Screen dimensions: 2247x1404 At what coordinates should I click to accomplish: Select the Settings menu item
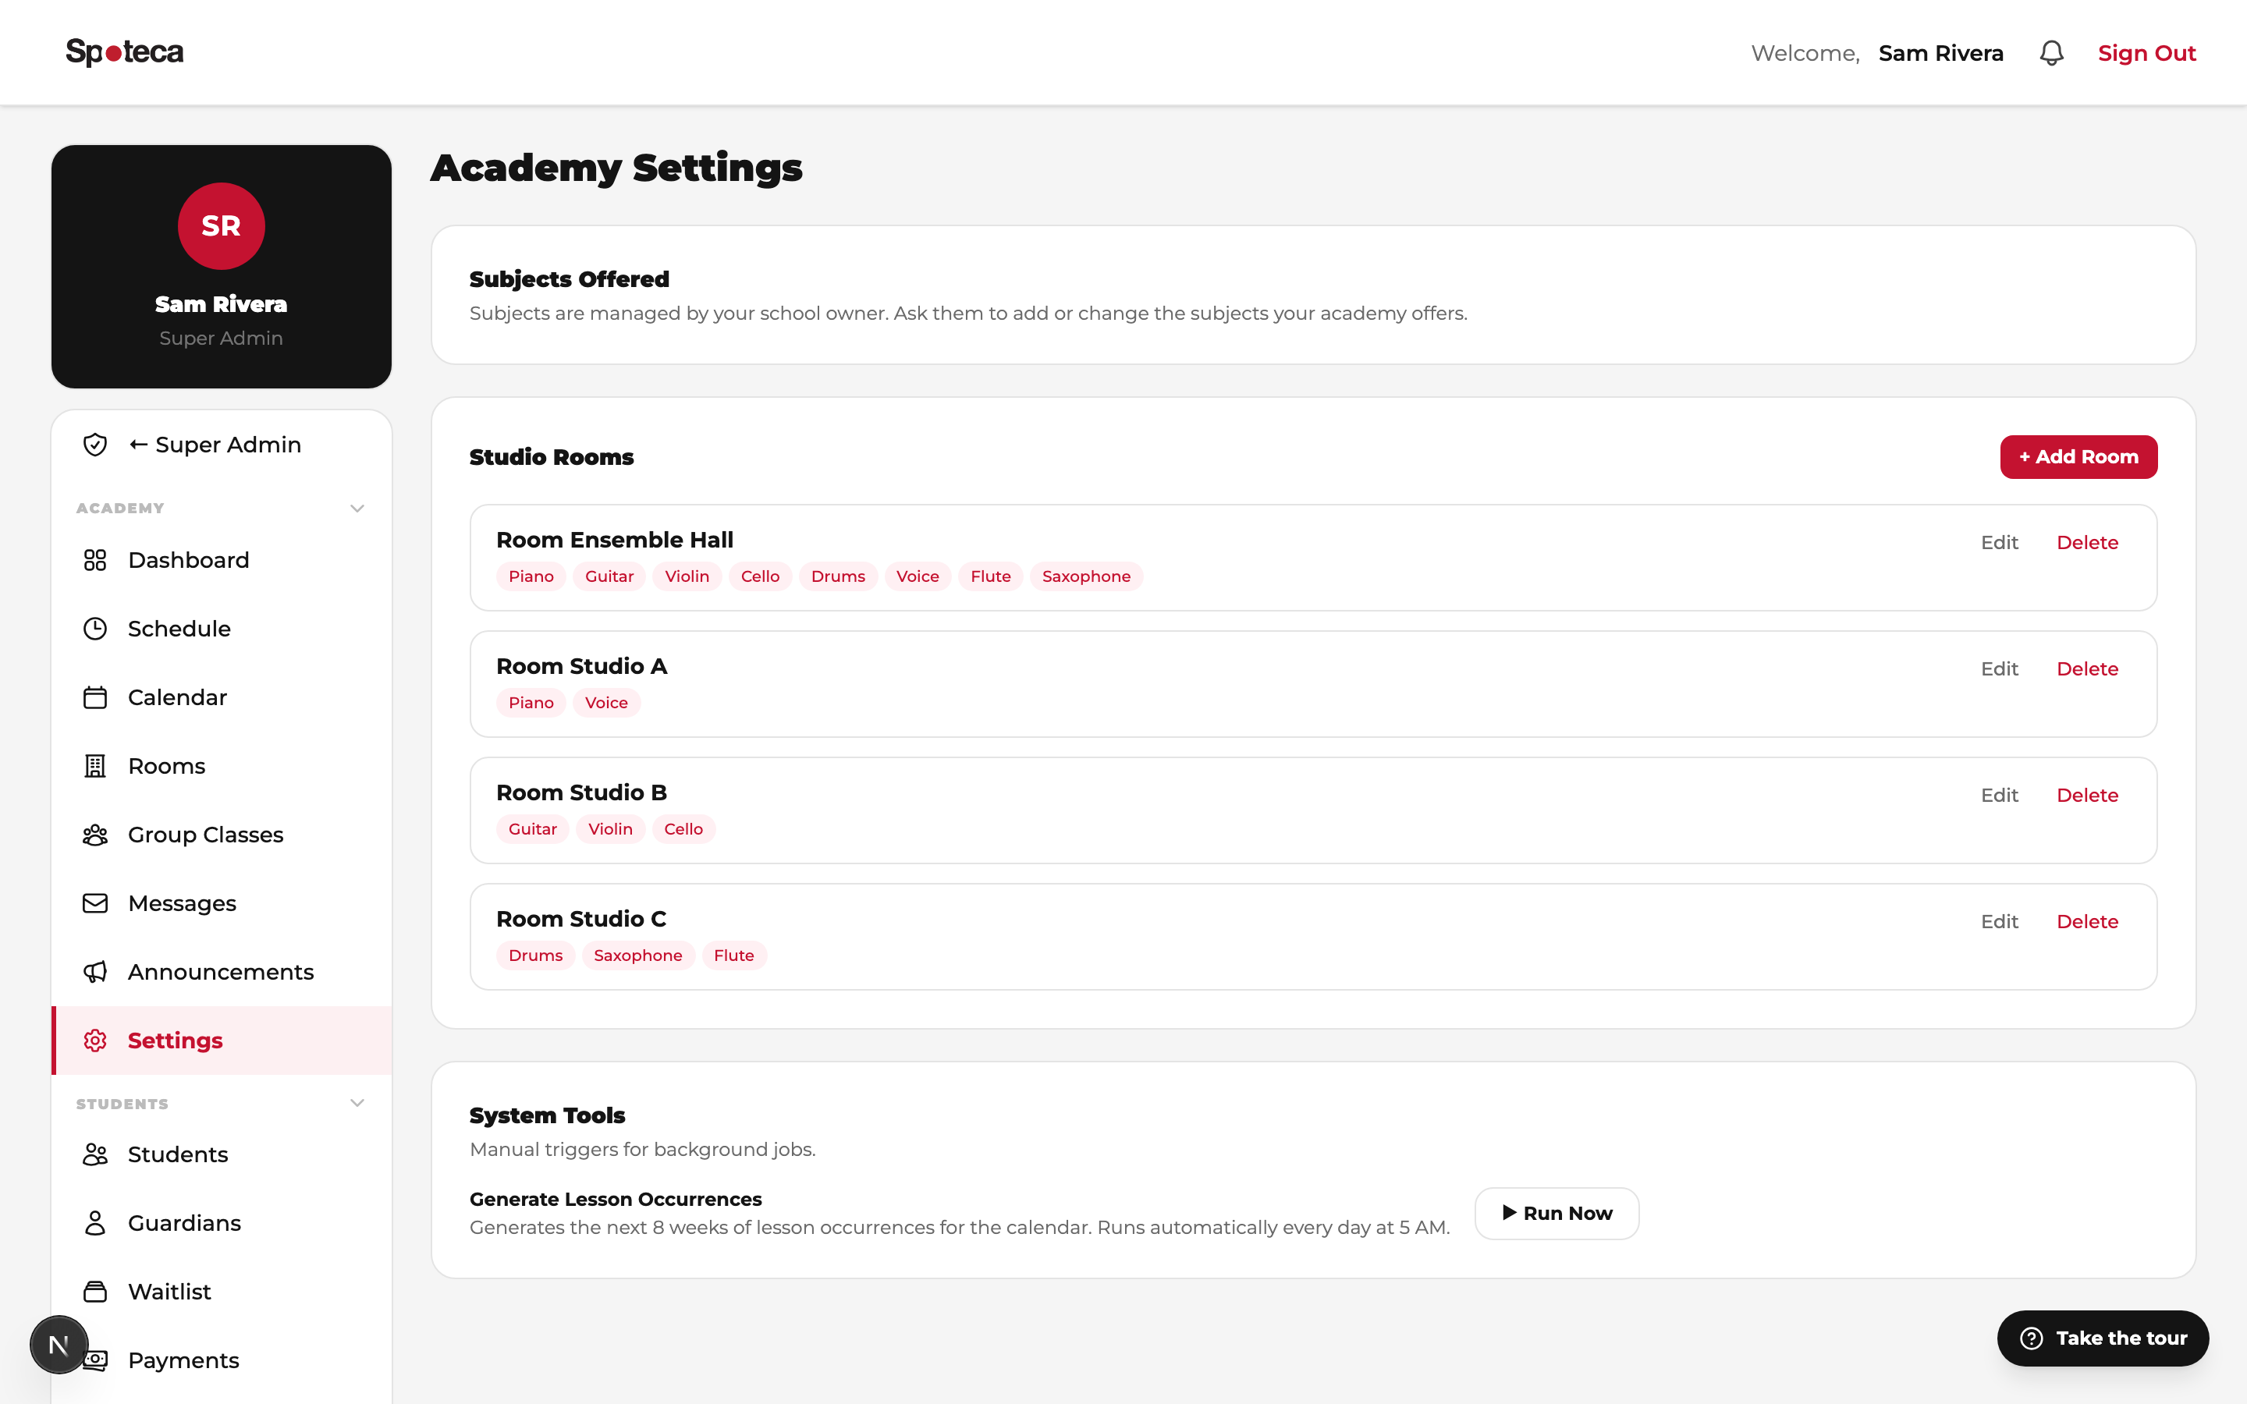point(222,1041)
